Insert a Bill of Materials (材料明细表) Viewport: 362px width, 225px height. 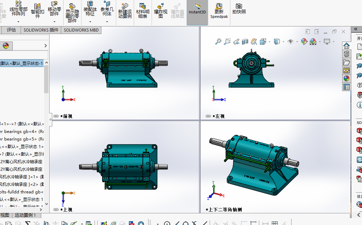point(143,11)
